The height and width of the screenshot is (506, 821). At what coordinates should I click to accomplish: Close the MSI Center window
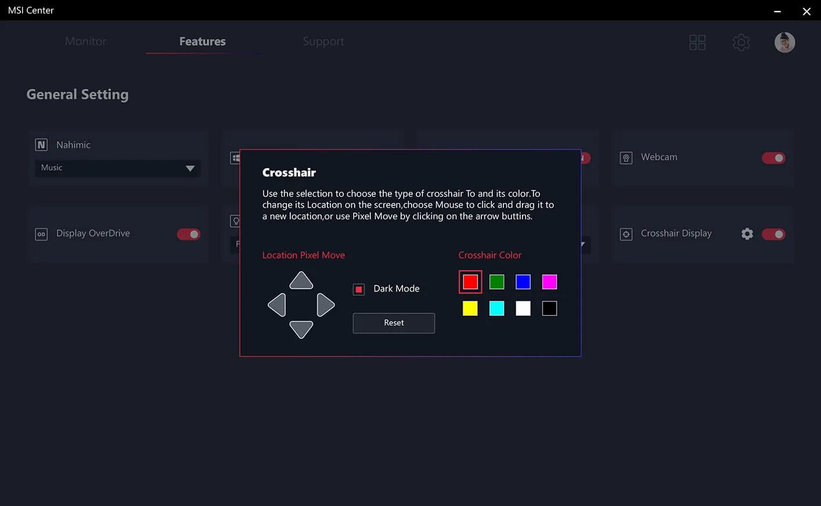[806, 11]
